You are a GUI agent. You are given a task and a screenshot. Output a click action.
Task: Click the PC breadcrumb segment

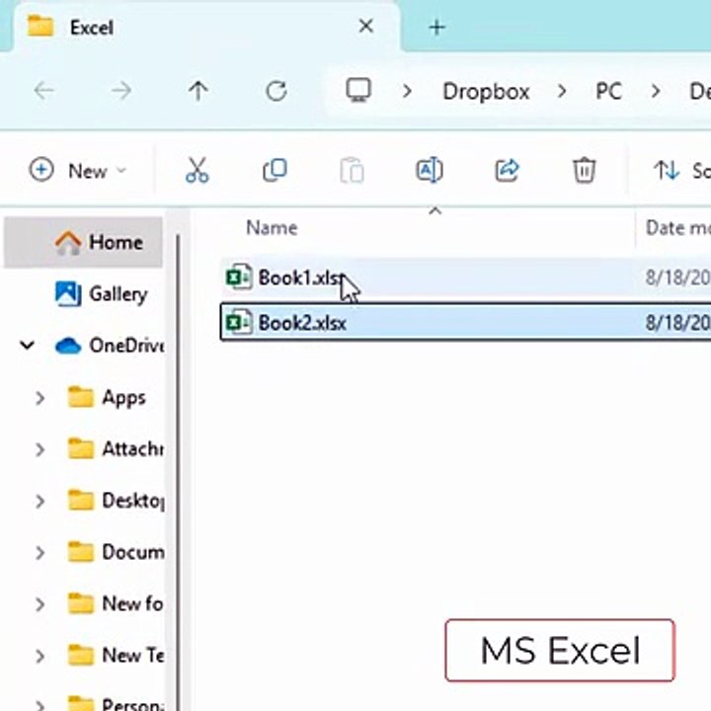(x=608, y=92)
